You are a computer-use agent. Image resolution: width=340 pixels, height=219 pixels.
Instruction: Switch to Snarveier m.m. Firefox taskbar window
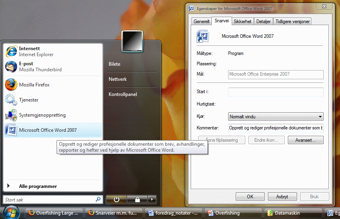(x=114, y=213)
